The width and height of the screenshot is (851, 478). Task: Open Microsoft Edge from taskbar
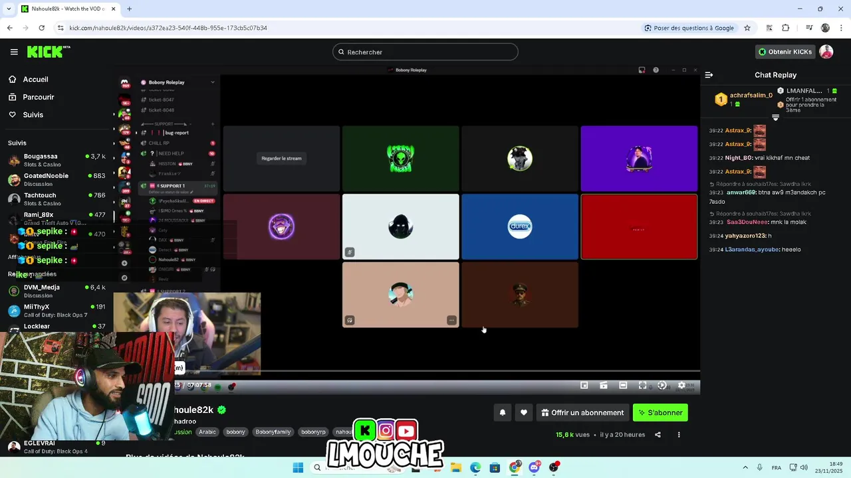(475, 467)
